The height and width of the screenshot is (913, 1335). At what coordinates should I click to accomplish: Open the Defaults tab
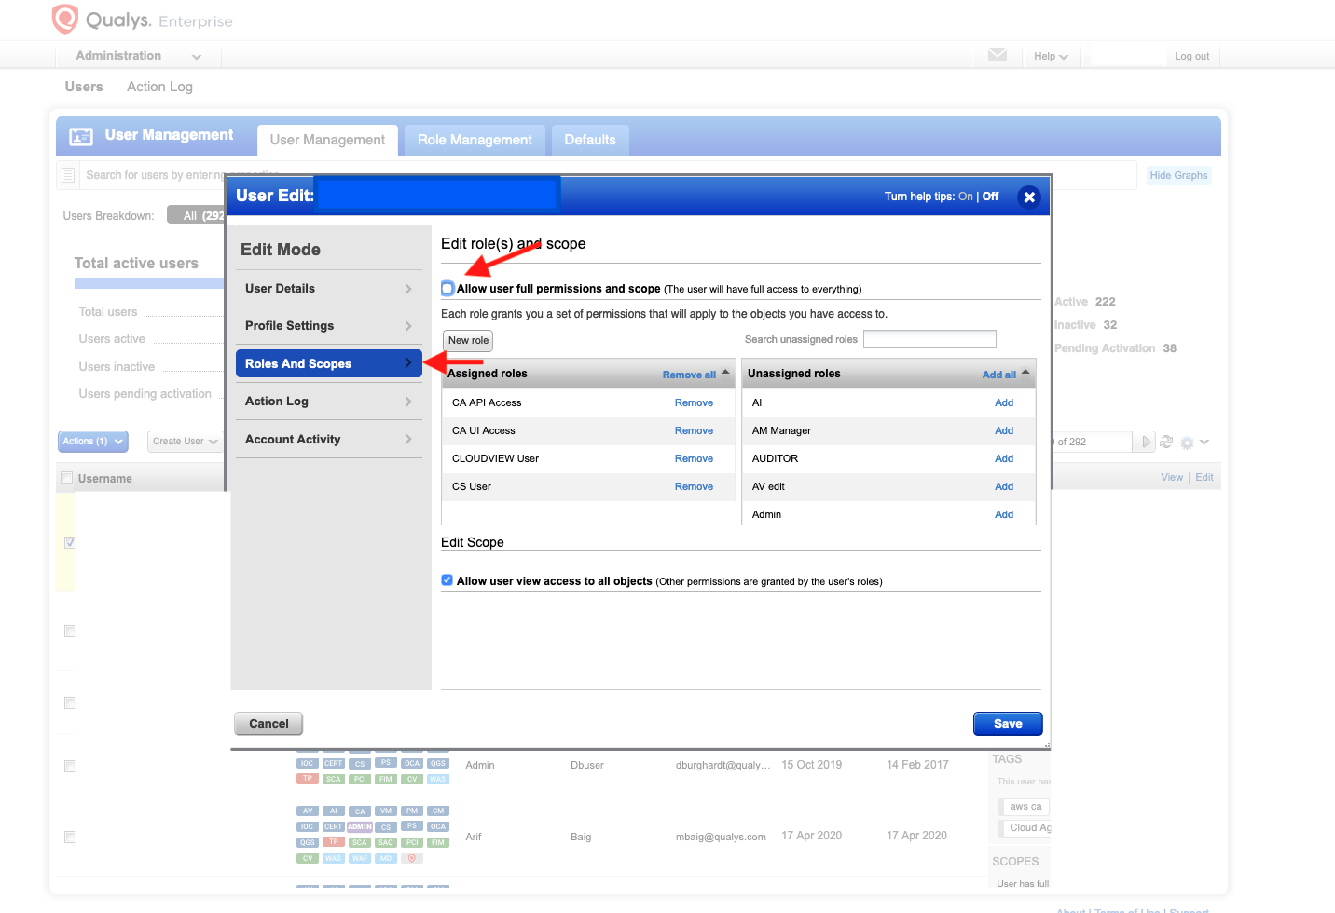click(589, 140)
